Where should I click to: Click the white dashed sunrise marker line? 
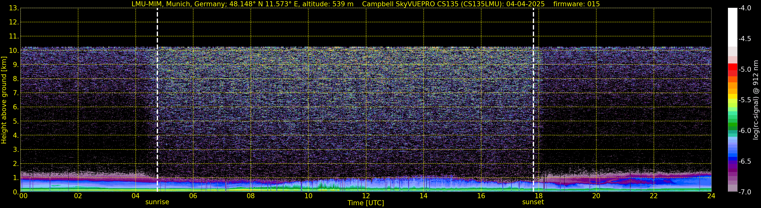pyautogui.click(x=157, y=100)
